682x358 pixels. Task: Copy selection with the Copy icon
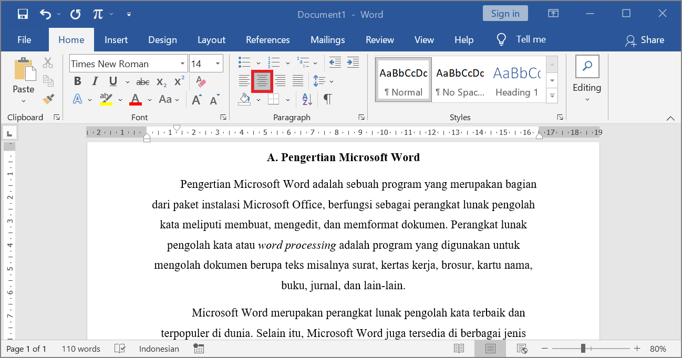(48, 81)
